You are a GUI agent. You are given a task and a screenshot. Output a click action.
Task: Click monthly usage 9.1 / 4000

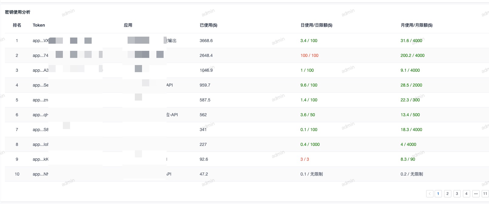(x=410, y=70)
